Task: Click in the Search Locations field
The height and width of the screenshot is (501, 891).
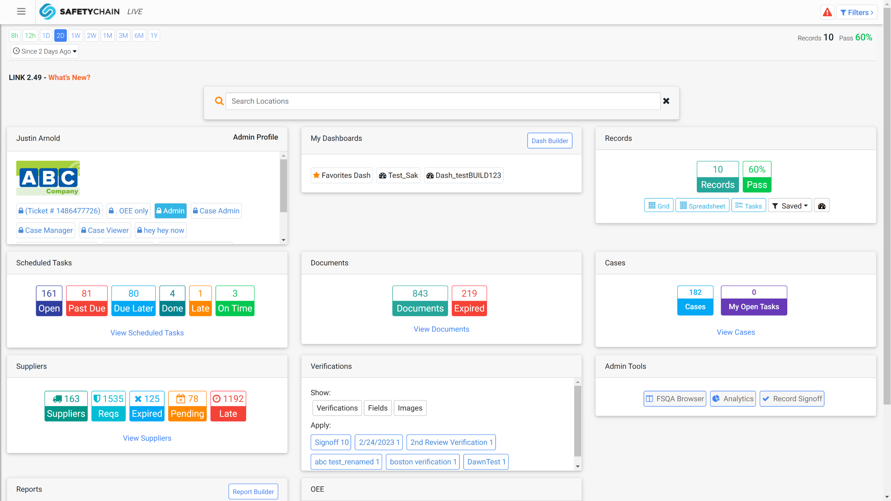Action: point(443,101)
